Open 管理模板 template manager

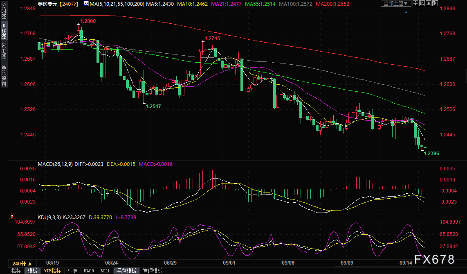[x=153, y=271]
